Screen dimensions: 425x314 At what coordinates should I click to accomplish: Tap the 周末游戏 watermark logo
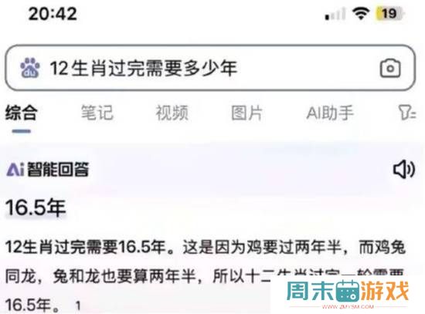(x=348, y=291)
